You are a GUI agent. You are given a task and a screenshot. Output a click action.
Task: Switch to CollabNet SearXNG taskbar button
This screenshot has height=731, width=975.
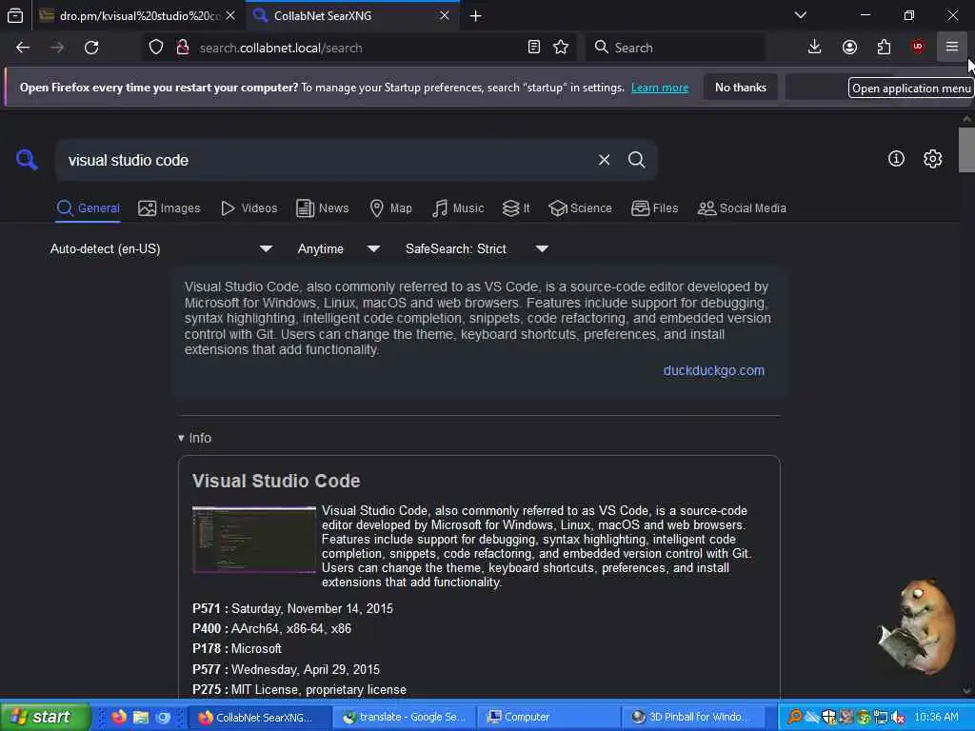(259, 717)
